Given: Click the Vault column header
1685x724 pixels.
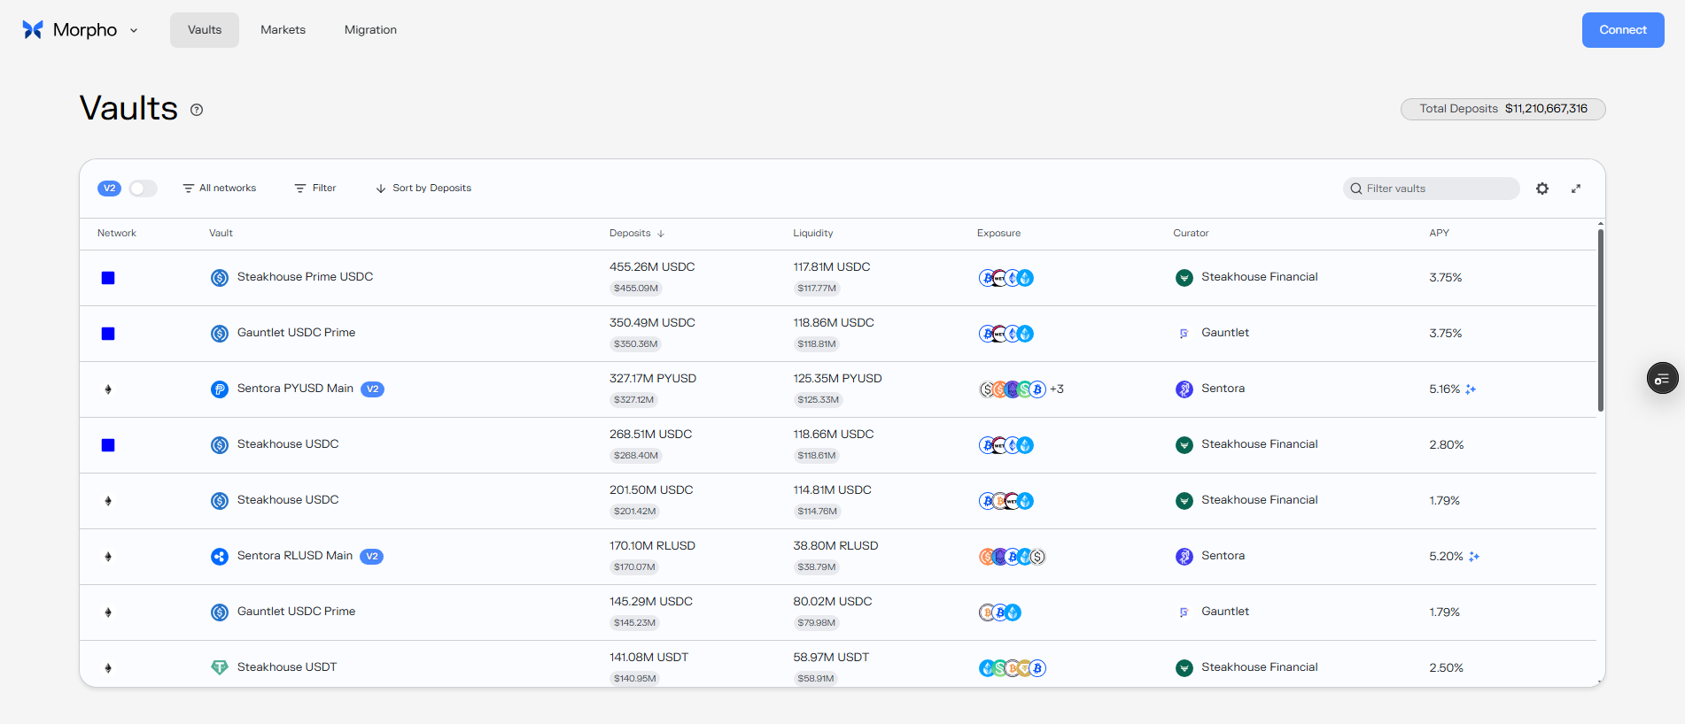Looking at the screenshot, I should point(221,234).
